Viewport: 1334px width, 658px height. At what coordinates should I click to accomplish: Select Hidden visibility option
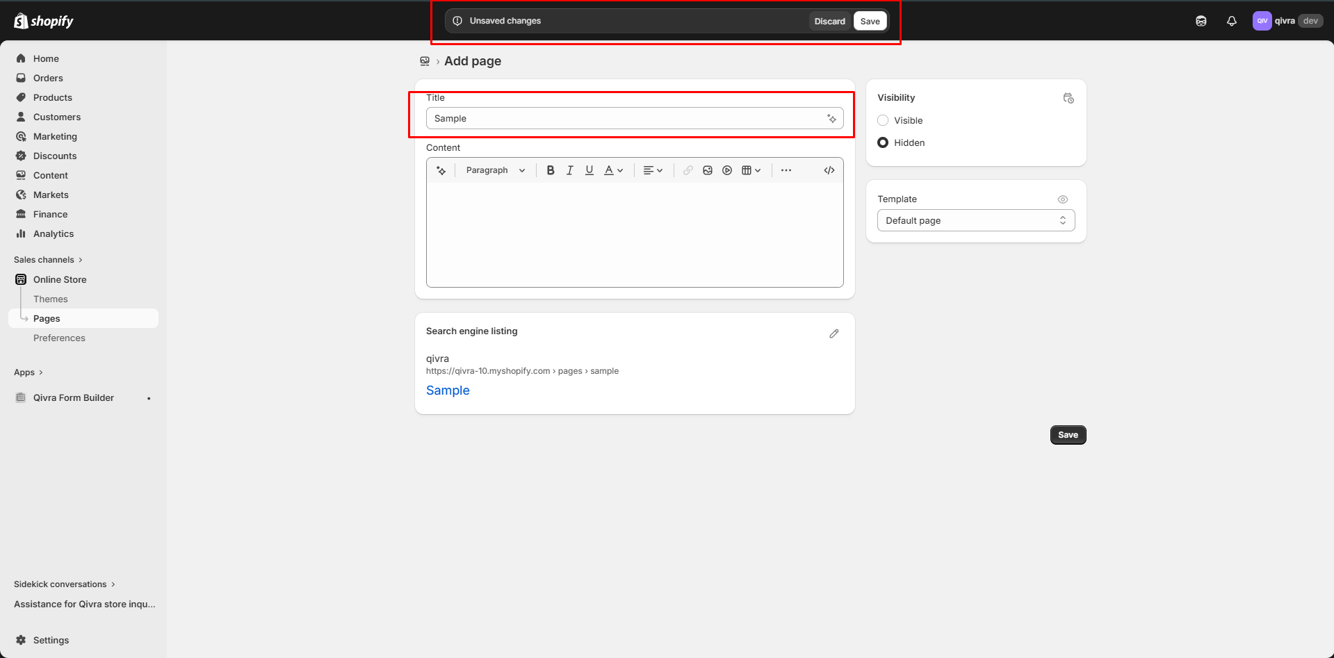(x=883, y=142)
